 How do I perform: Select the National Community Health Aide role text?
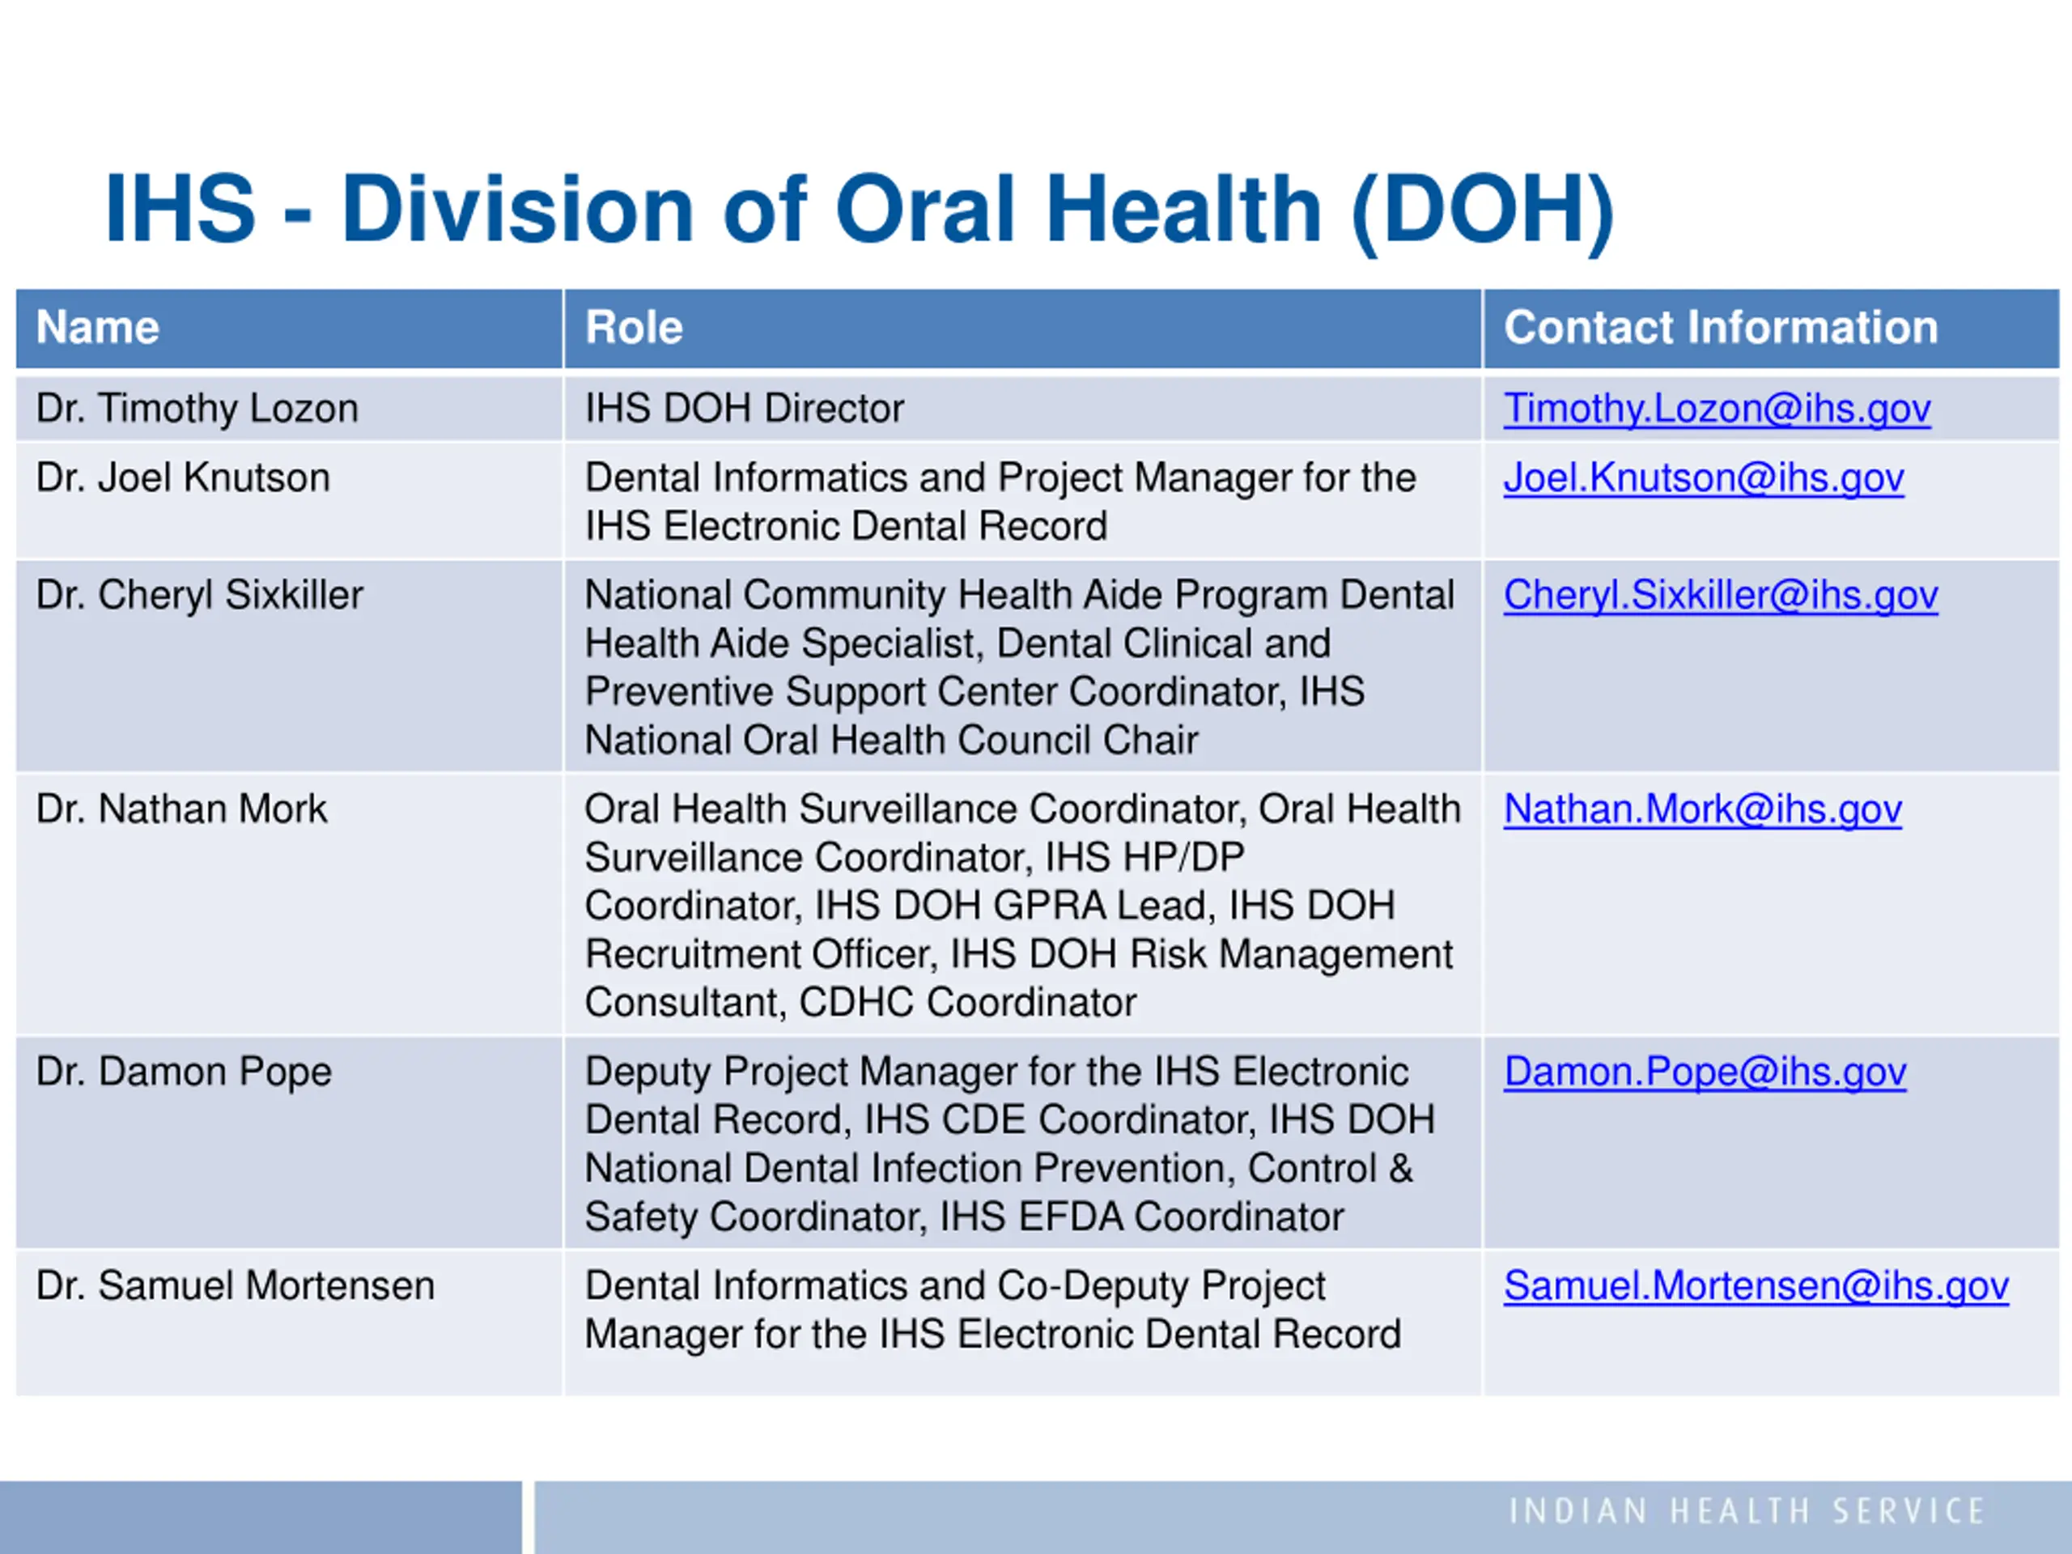(1019, 668)
